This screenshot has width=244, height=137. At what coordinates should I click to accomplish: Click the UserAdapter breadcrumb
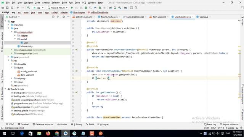pos(78,13)
